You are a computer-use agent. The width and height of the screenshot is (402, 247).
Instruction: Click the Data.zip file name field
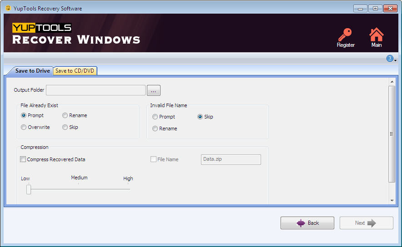click(231, 159)
